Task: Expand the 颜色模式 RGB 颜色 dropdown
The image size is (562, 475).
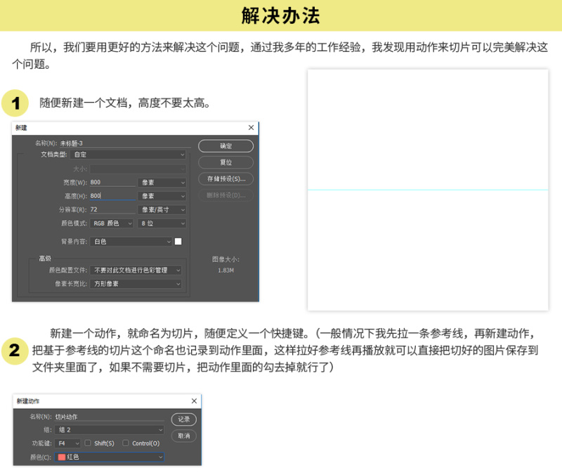Action: pyautogui.click(x=111, y=223)
